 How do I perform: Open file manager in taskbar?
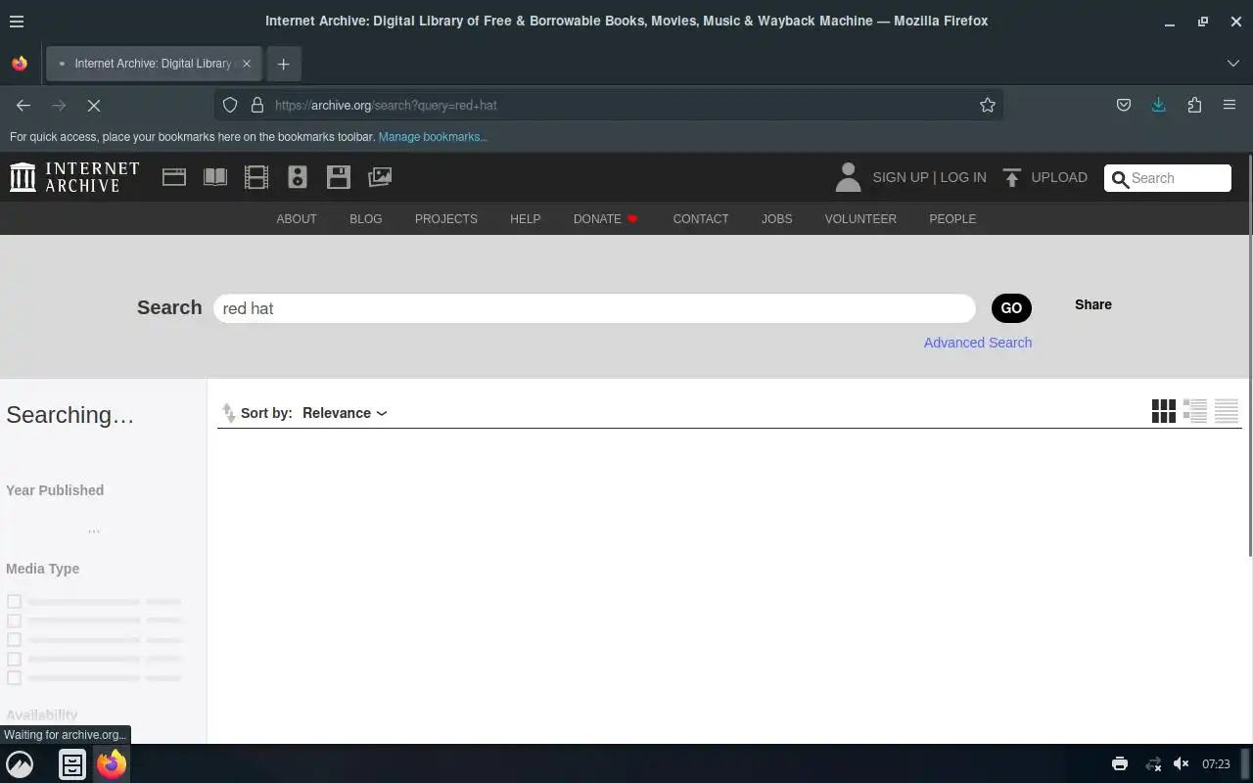72,764
